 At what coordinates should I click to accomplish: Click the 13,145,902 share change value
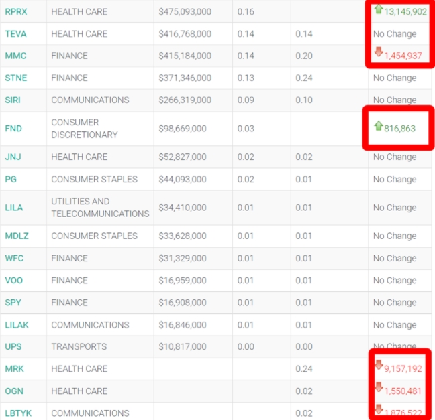405,11
